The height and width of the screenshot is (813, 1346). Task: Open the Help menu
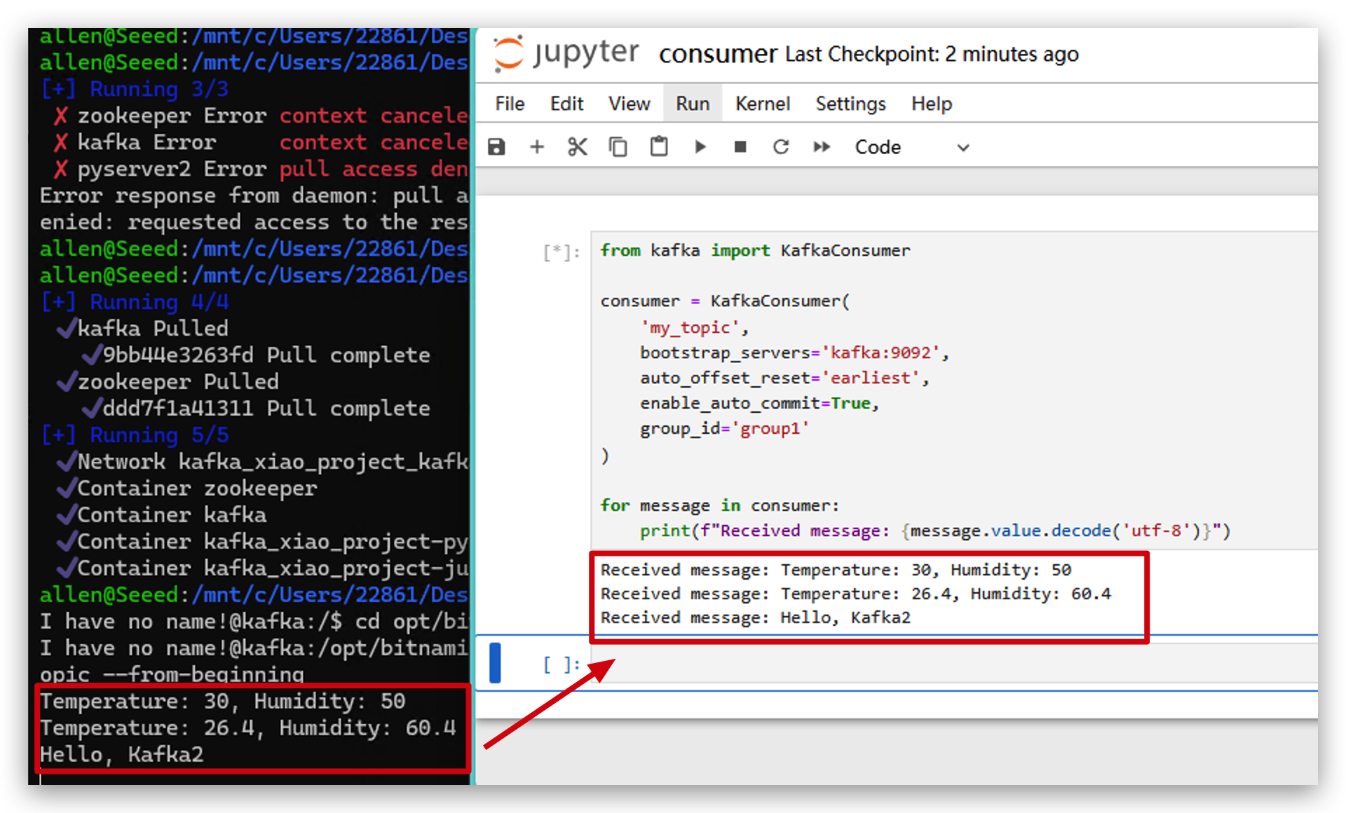click(932, 104)
